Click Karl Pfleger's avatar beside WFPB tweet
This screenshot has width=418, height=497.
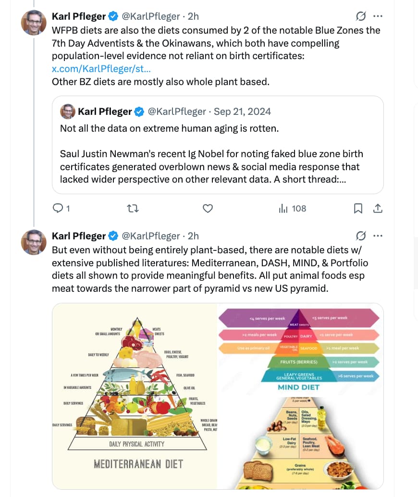pos(34,22)
